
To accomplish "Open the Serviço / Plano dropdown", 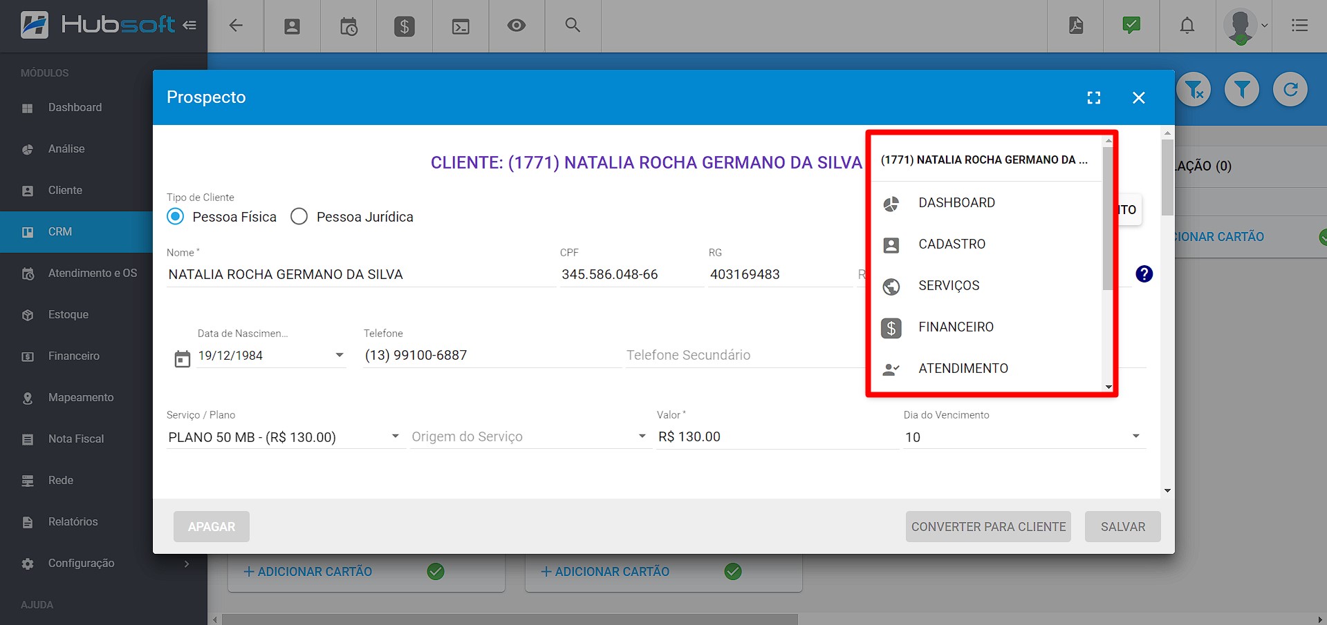I will tap(286, 437).
